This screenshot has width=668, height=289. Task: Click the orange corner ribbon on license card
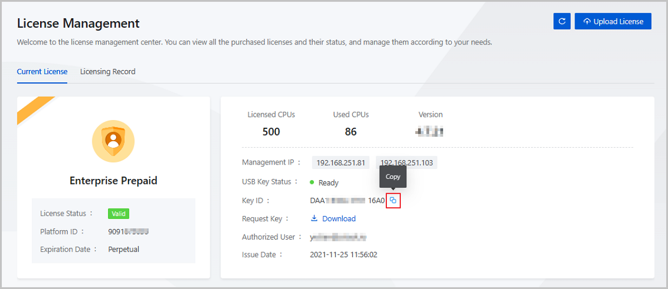point(35,109)
